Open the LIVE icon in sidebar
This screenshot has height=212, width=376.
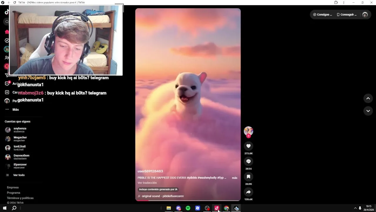pos(7,66)
